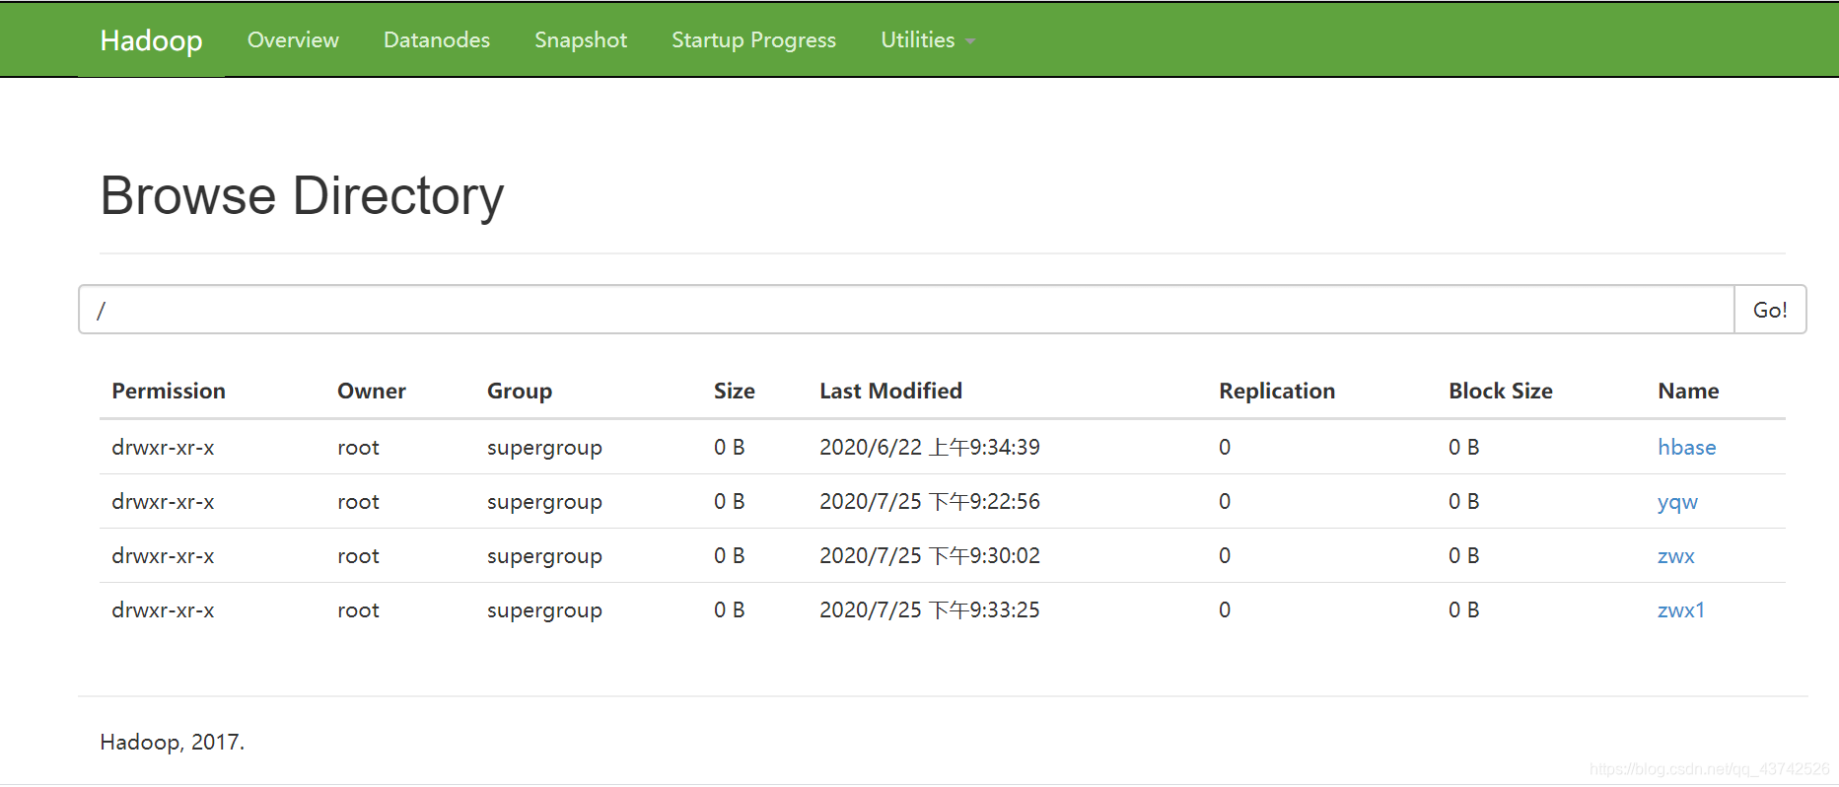This screenshot has height=787, width=1839.
Task: Open the Hadoop brand link
Action: (151, 40)
